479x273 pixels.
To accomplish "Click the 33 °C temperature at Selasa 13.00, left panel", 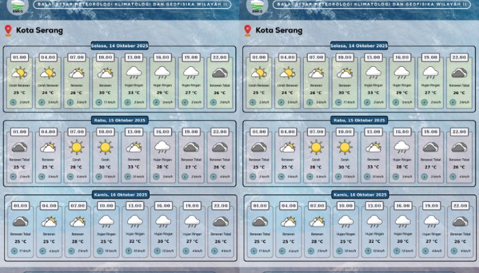I will tap(133, 92).
